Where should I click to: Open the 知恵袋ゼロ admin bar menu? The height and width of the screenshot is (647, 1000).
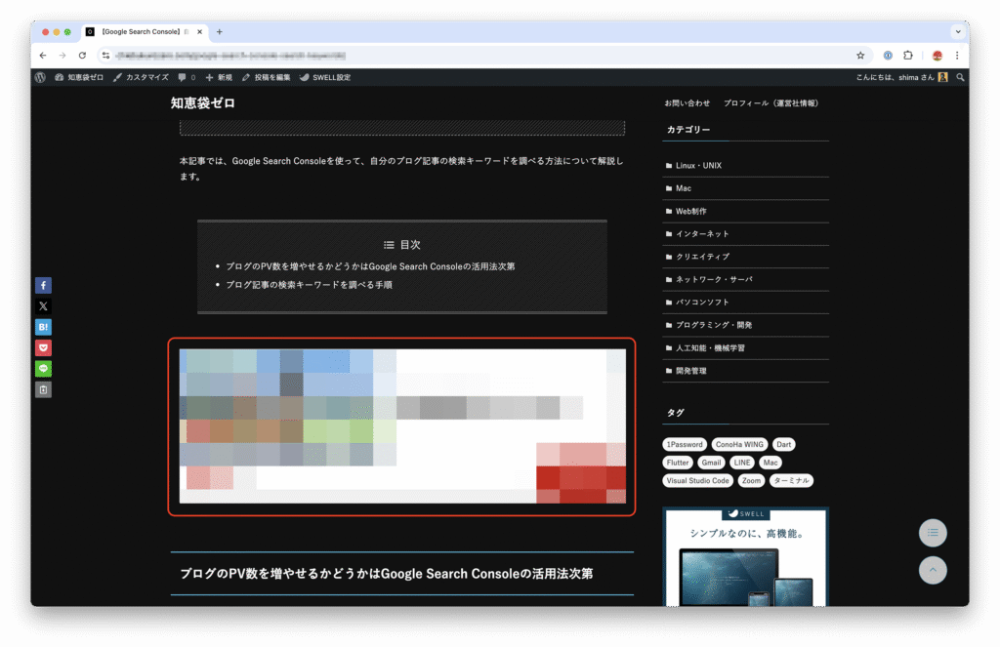[78, 77]
